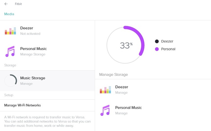This screenshot has width=211, height=131.
Task: Open the Media section heading
Action: click(x=9, y=14)
